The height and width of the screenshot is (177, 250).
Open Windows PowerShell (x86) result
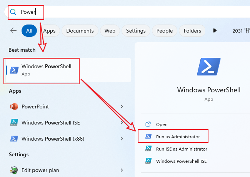[68, 139]
